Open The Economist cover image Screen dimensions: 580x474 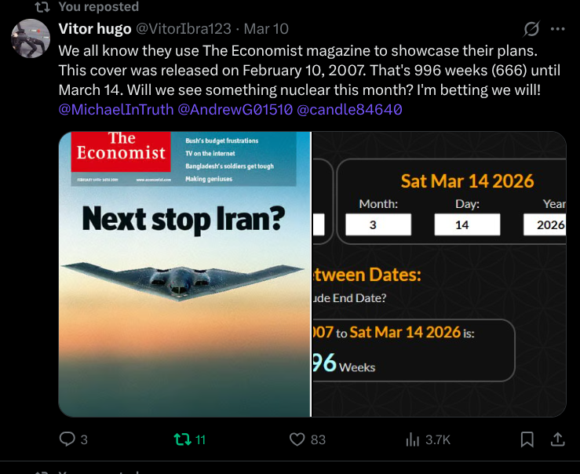tap(184, 275)
